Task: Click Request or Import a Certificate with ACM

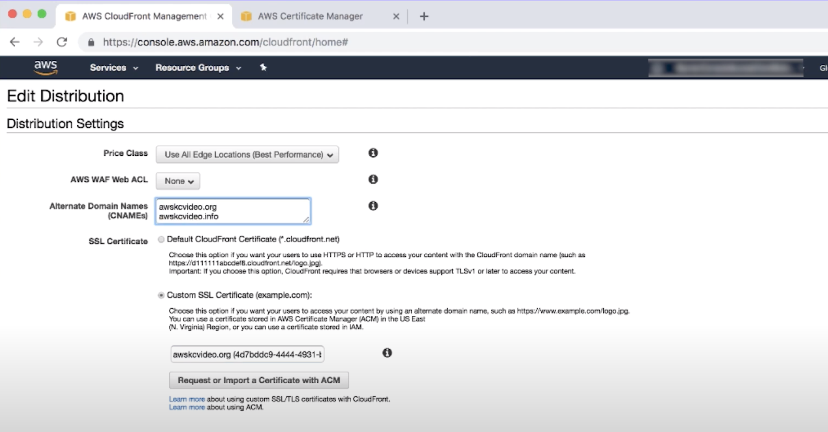Action: coord(259,380)
